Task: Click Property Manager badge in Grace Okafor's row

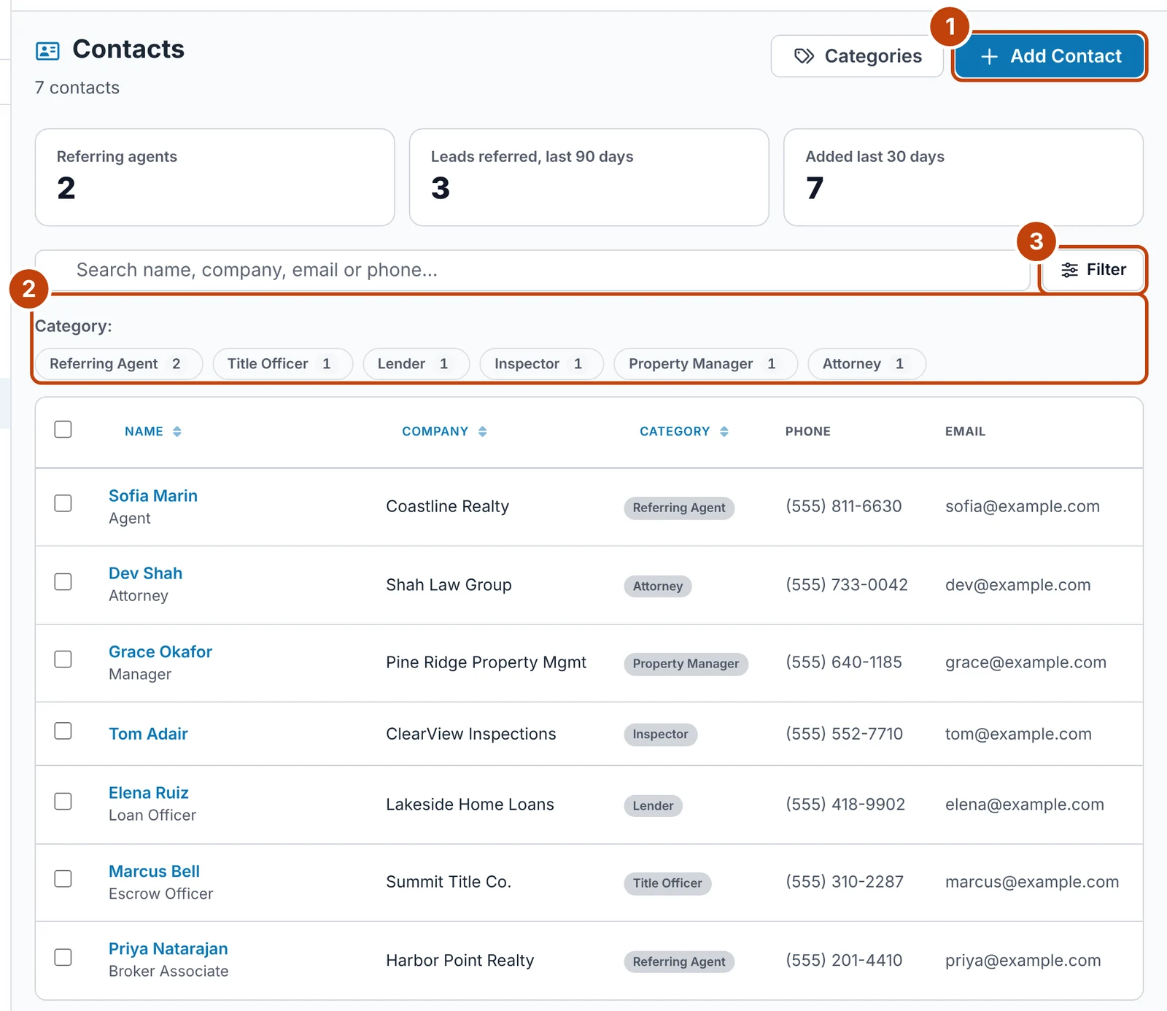Action: click(x=686, y=664)
